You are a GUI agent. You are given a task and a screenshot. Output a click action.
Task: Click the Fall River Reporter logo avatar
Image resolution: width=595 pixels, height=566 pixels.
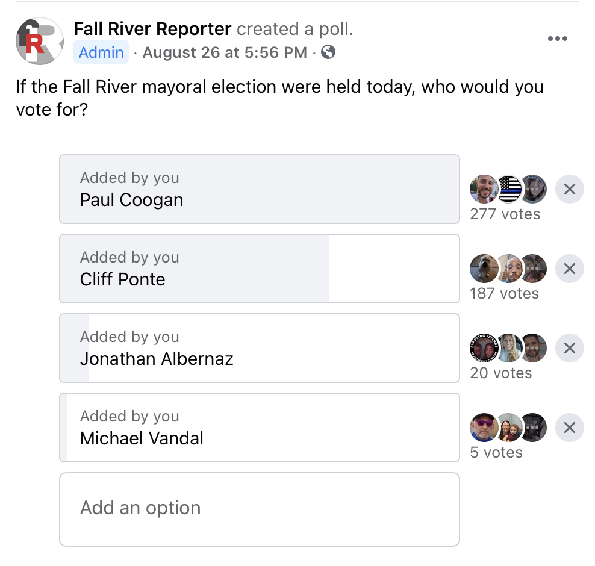(x=40, y=41)
